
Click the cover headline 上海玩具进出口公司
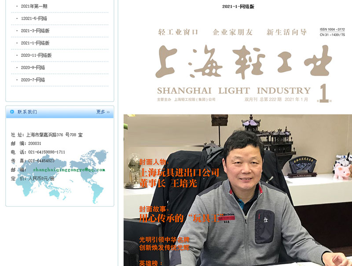click(x=179, y=173)
